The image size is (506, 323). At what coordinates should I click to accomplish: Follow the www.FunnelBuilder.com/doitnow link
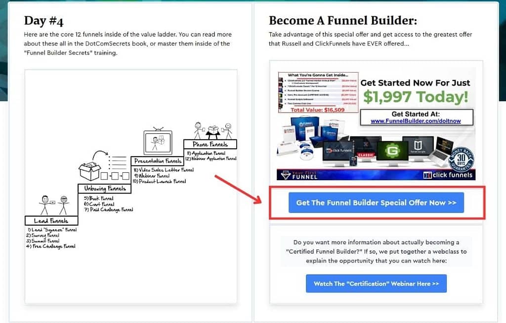tap(416, 121)
